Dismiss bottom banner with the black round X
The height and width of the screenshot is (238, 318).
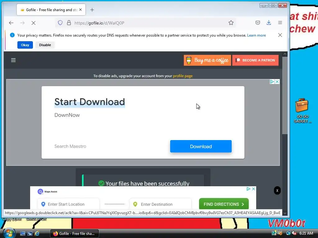coord(277,191)
